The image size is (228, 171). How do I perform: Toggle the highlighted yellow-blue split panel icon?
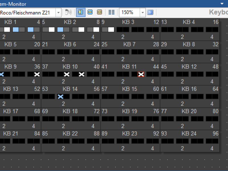coord(81,12)
